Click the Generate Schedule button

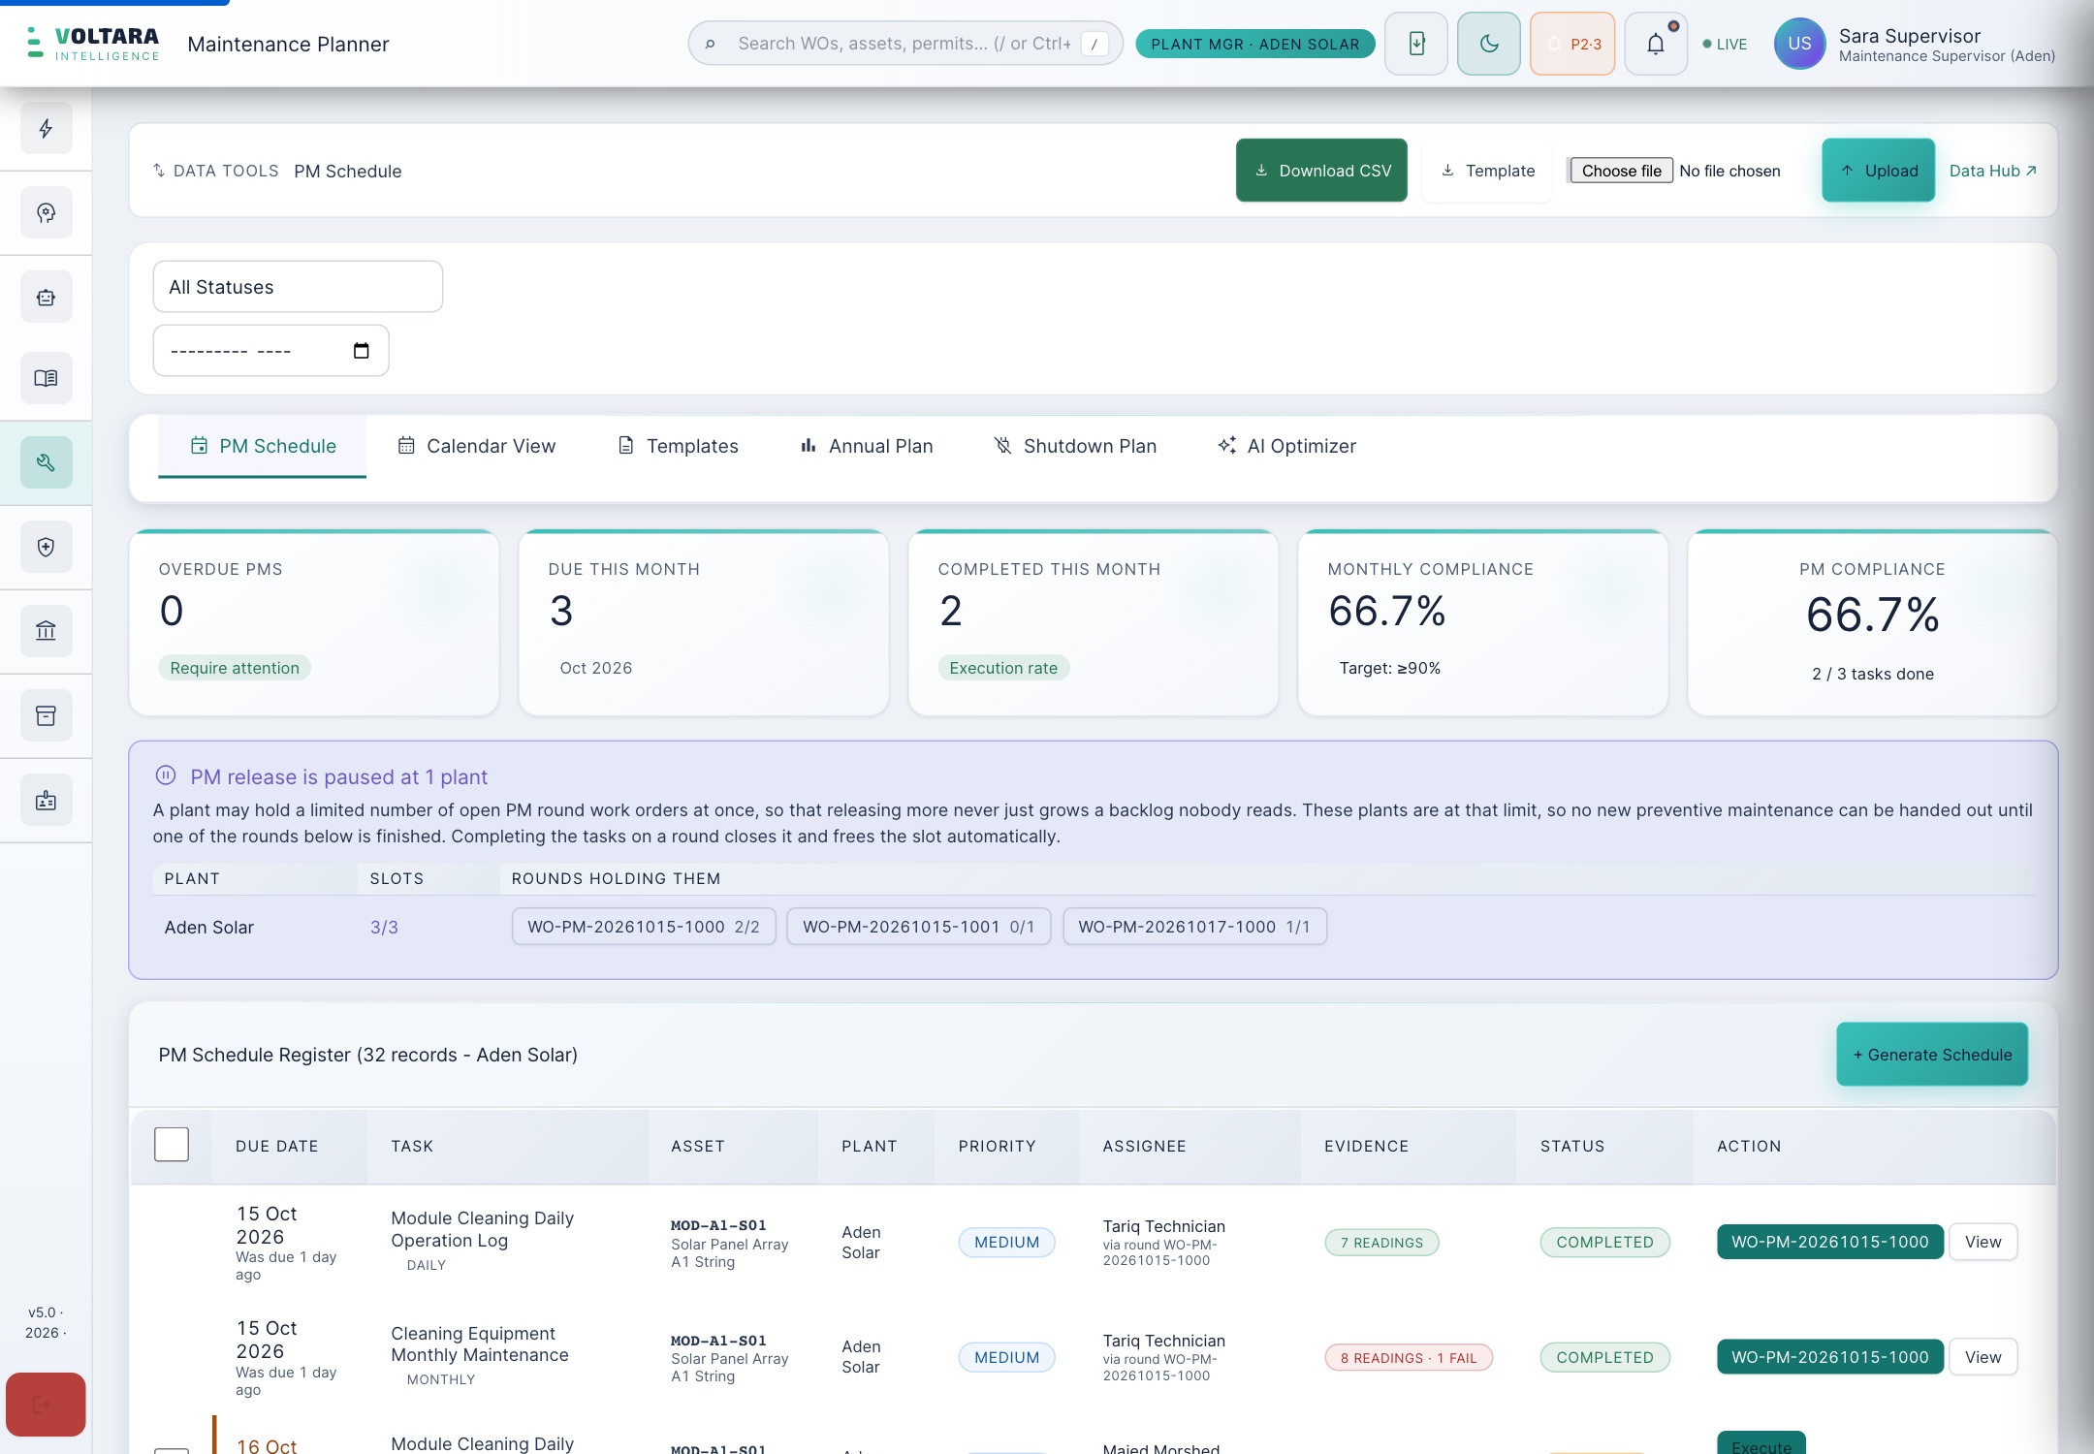click(1931, 1055)
